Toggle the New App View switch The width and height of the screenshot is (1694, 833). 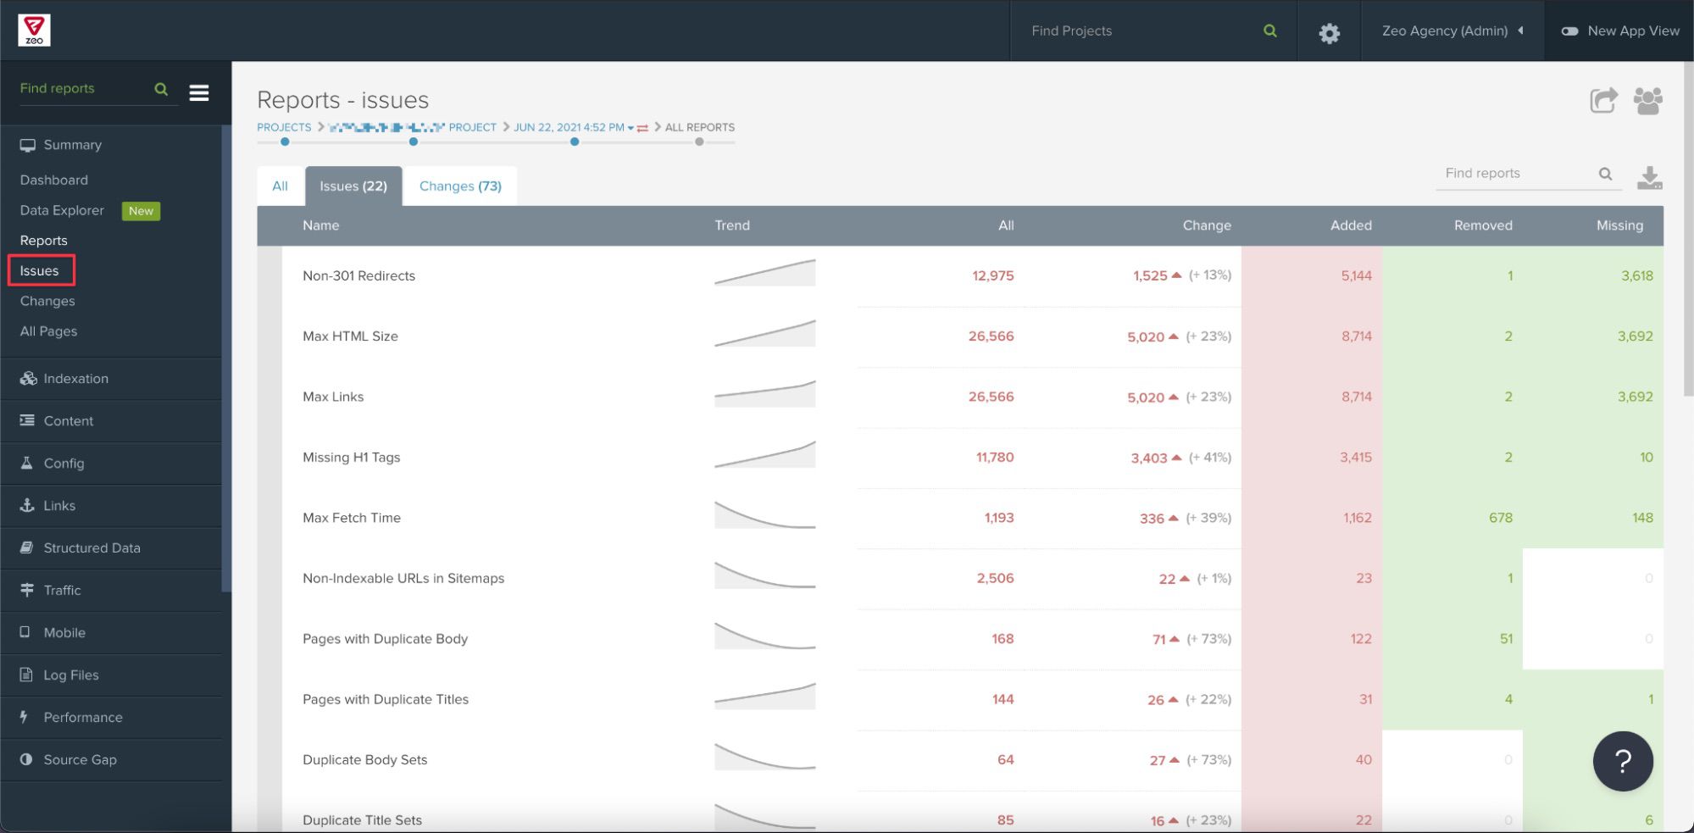click(x=1569, y=31)
